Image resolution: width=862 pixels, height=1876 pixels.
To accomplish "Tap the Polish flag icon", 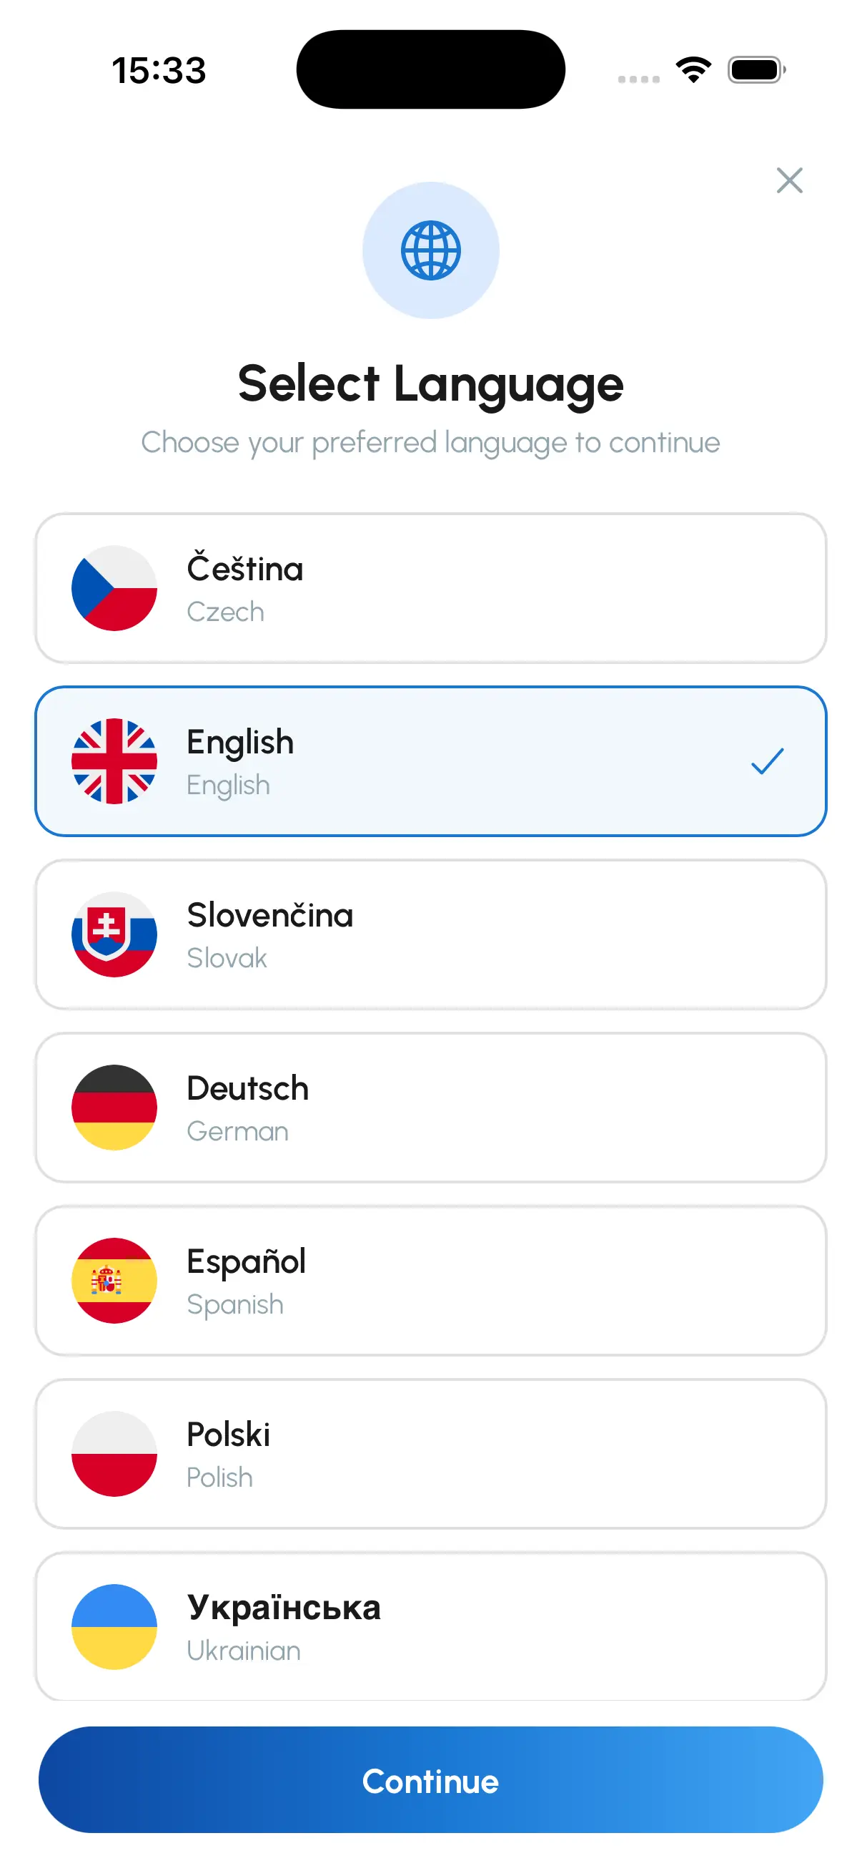I will click(x=114, y=1454).
